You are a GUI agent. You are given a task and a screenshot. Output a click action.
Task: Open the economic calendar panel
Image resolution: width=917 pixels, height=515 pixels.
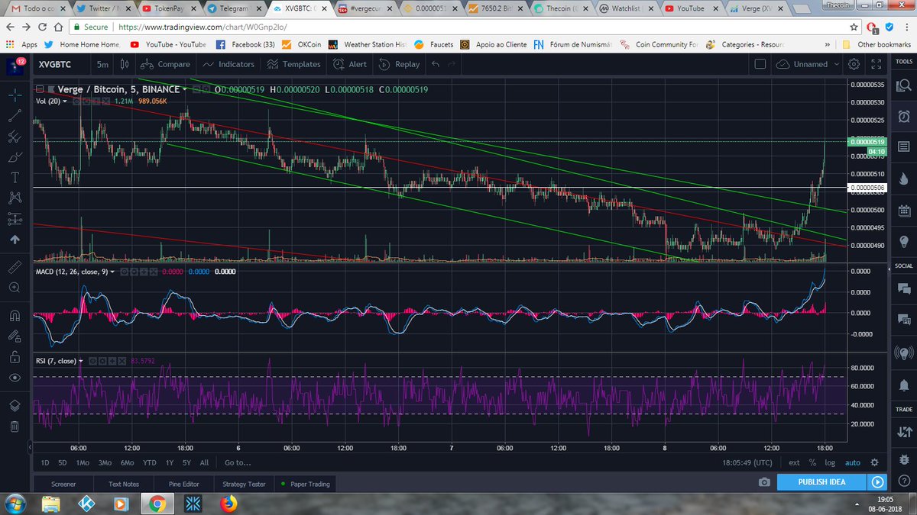[904, 211]
